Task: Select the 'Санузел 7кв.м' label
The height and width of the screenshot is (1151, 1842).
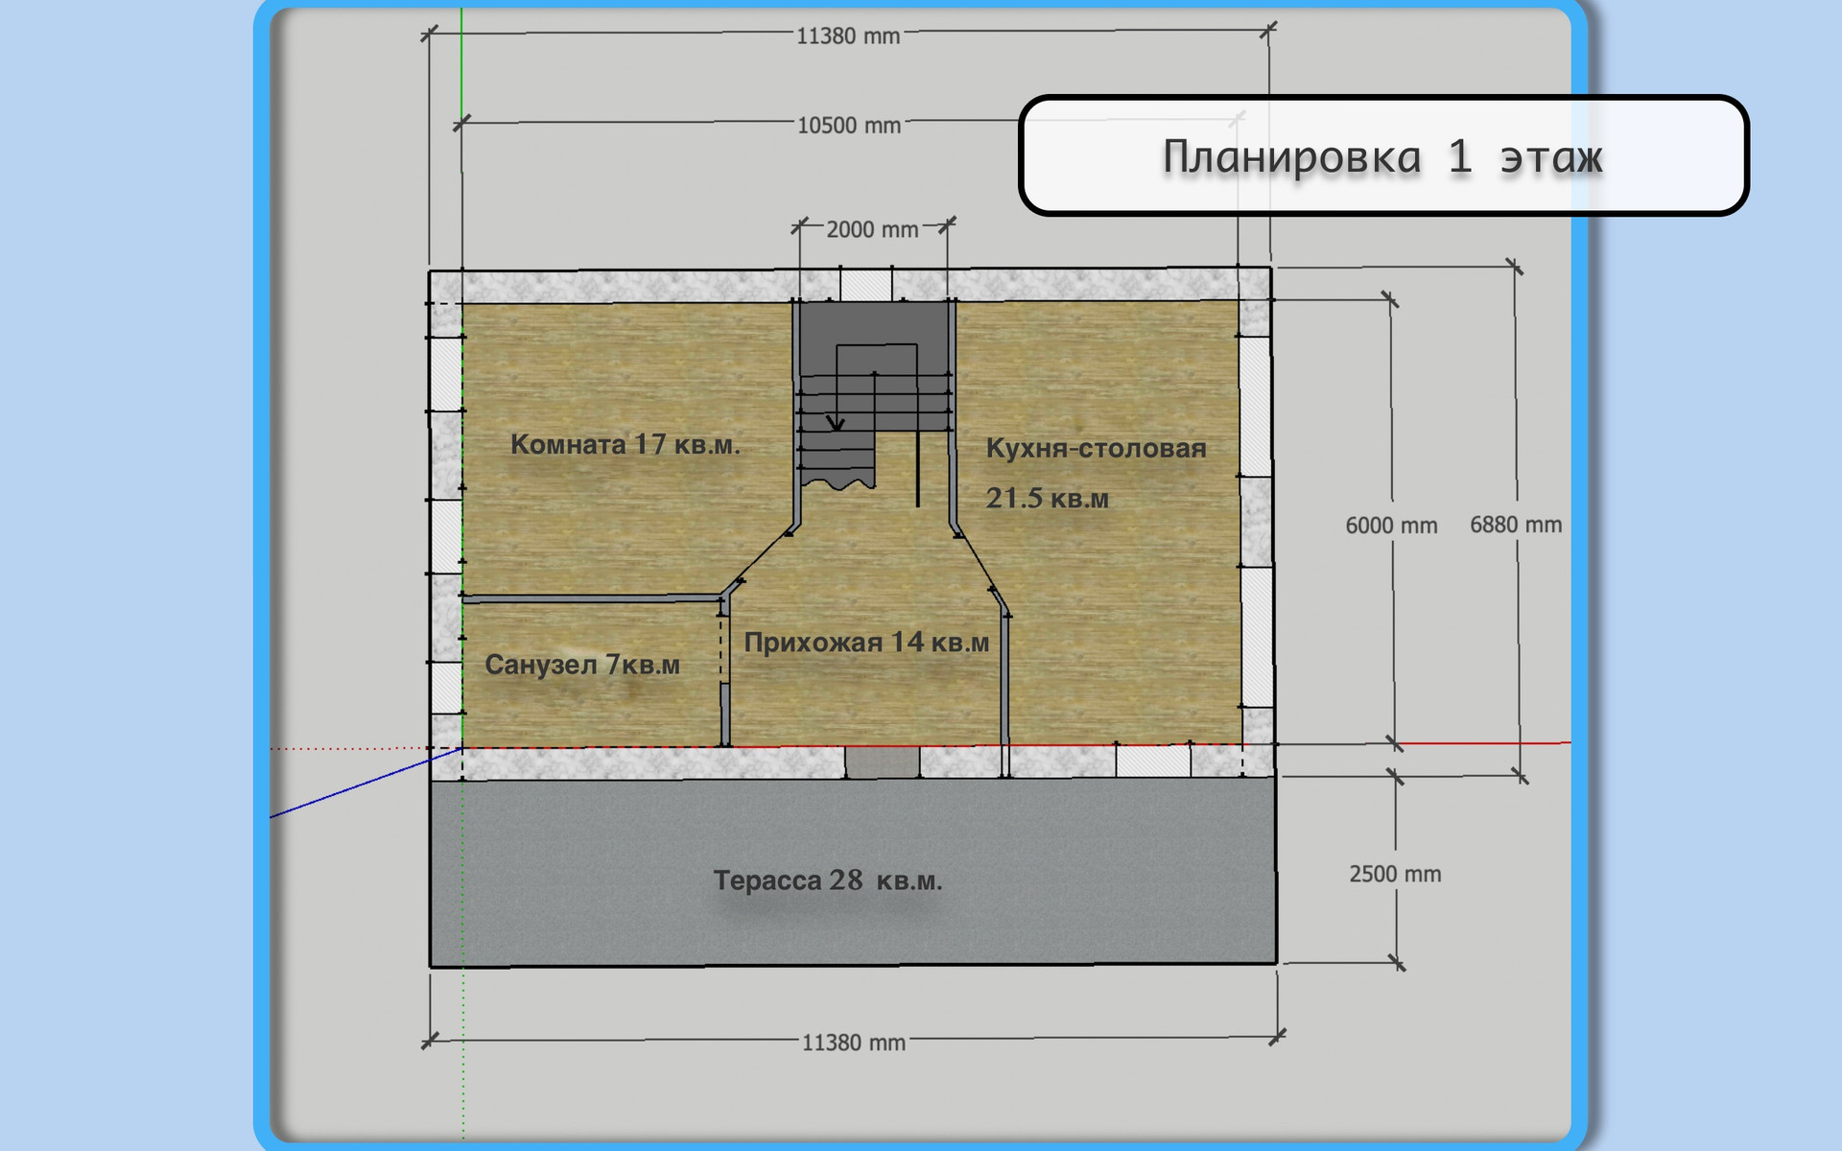Action: point(581,665)
